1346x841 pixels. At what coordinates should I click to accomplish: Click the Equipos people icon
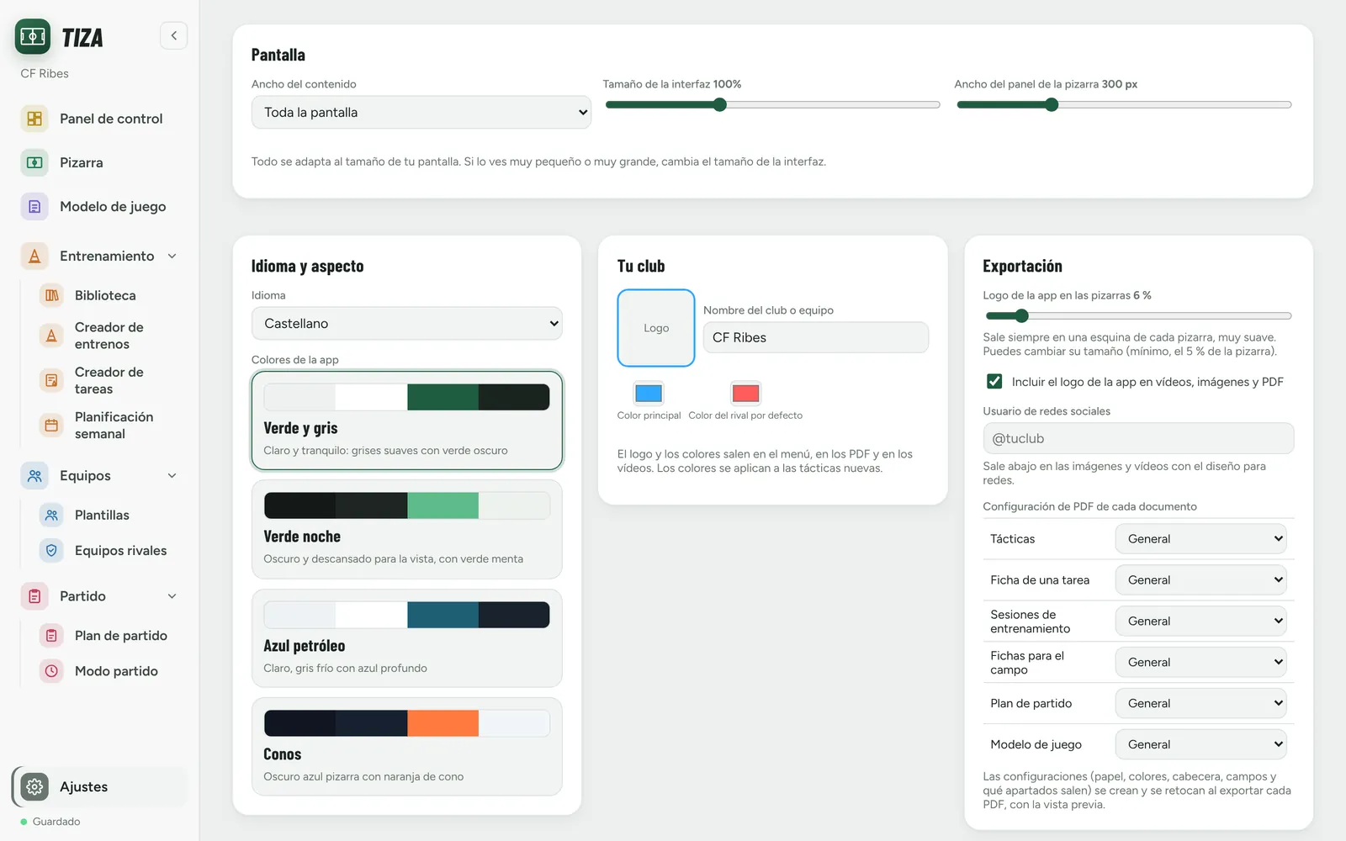tap(34, 475)
